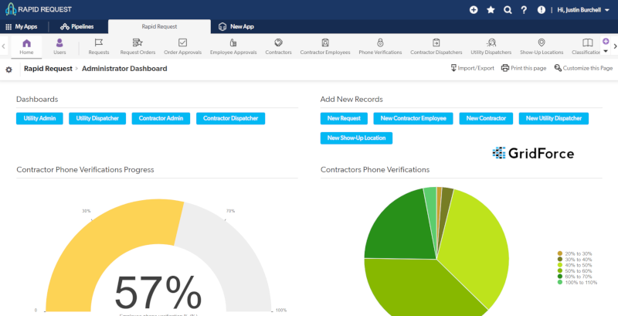This screenshot has width=618, height=316.
Task: Click the 100% to 110% legend swatch
Action: coord(559,283)
